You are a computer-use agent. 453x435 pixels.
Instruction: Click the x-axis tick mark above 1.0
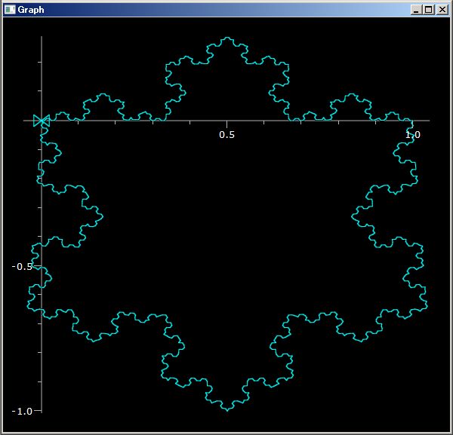tap(412, 124)
